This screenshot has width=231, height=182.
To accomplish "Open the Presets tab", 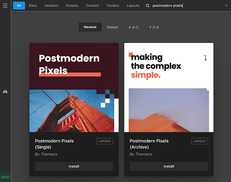I will (72, 5).
